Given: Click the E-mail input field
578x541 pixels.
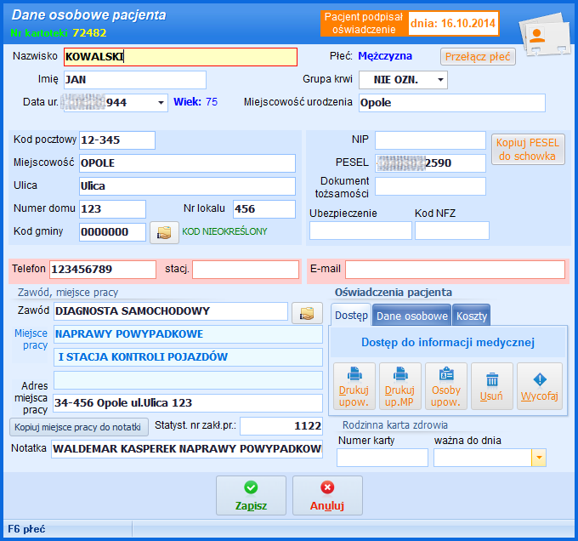Looking at the screenshot, I should [454, 270].
